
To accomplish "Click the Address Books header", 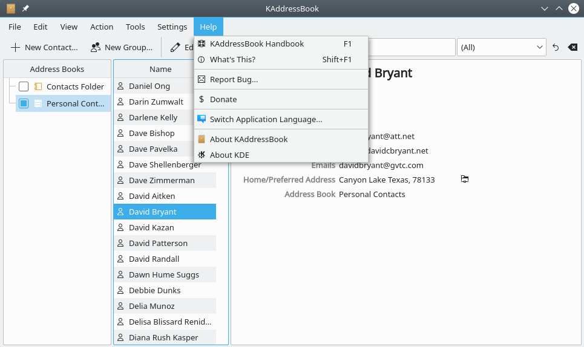I will coord(57,69).
